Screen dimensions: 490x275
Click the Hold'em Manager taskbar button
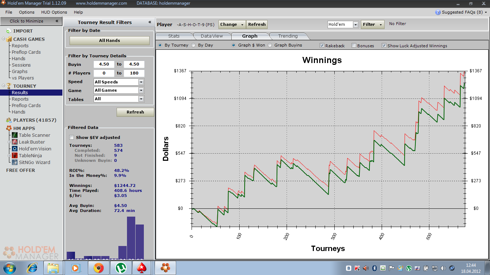(x=165, y=268)
